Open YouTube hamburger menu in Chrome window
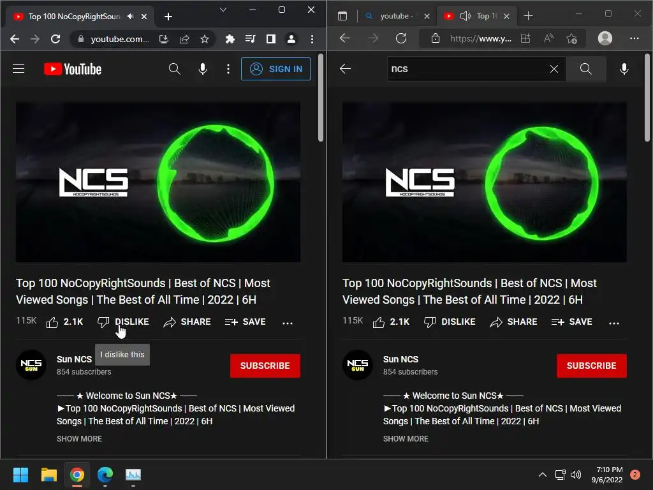Image resolution: width=653 pixels, height=490 pixels. click(18, 69)
